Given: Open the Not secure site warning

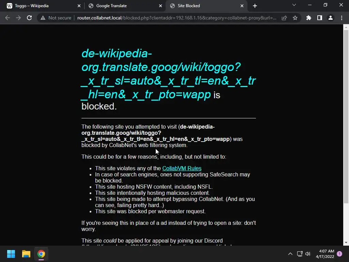Looking at the screenshot, I should 56,18.
